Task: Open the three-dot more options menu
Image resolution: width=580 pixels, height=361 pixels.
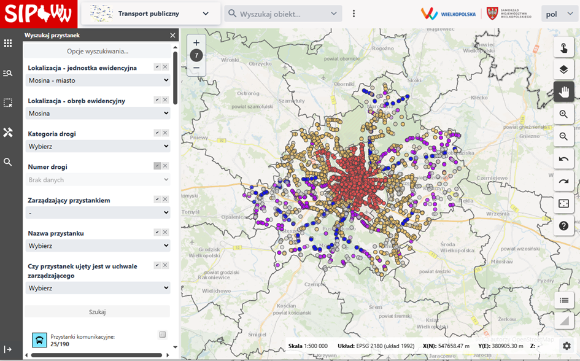Action: 354,14
